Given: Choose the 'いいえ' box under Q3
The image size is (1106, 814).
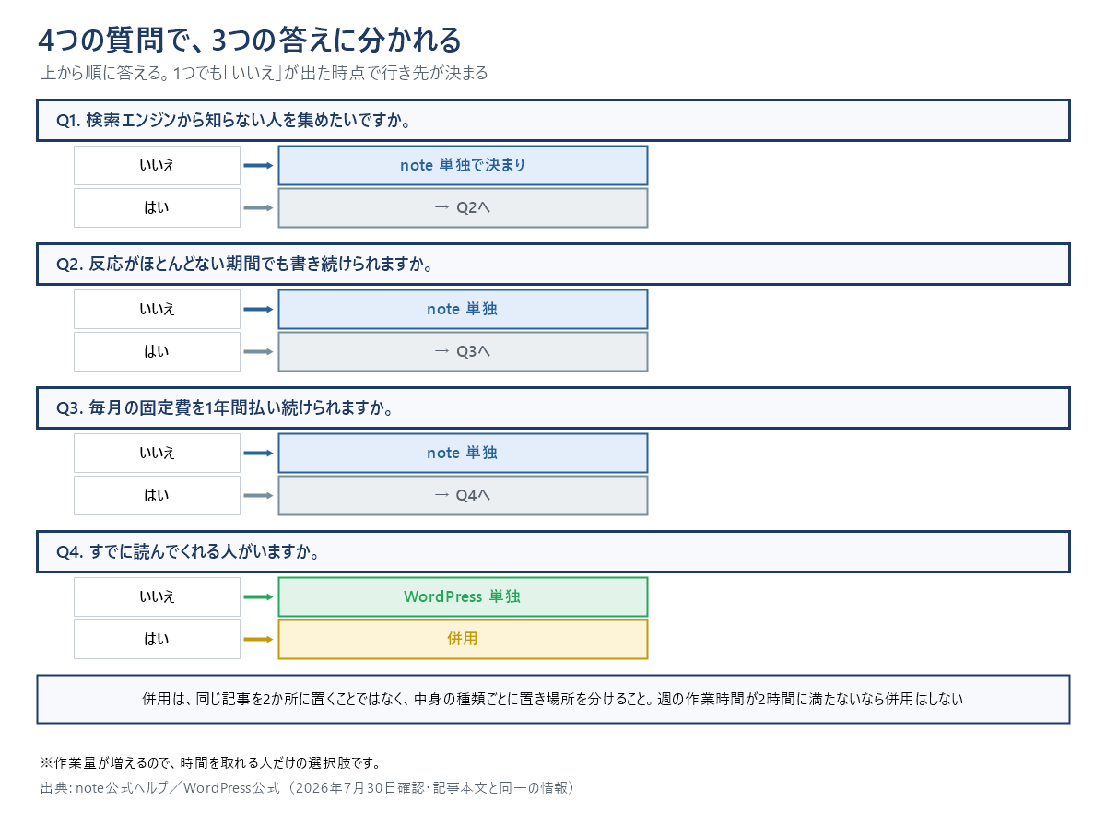Looking at the screenshot, I should coord(157,453).
